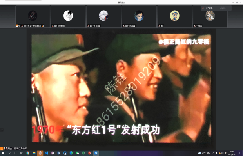The image size is (243, 156).
Task: Open OneNote from the taskbar
Action: (x=53, y=153)
